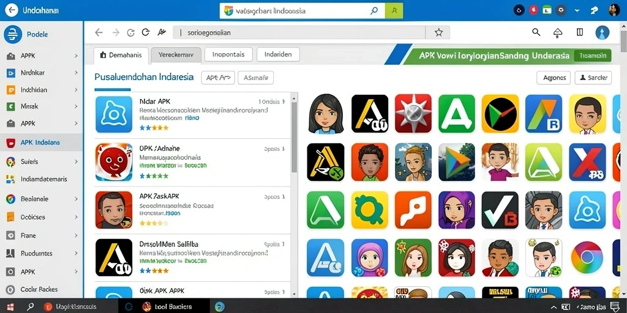627x313 pixels.
Task: Click the green Troamain button in banner
Action: [x=593, y=56]
